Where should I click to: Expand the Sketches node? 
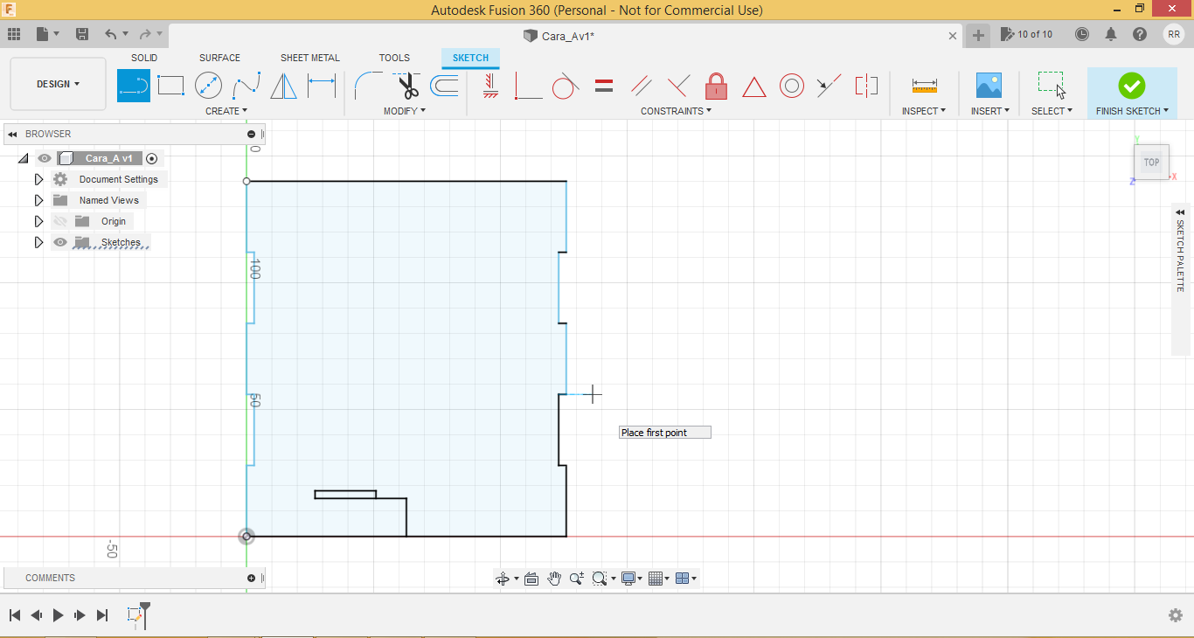click(38, 242)
